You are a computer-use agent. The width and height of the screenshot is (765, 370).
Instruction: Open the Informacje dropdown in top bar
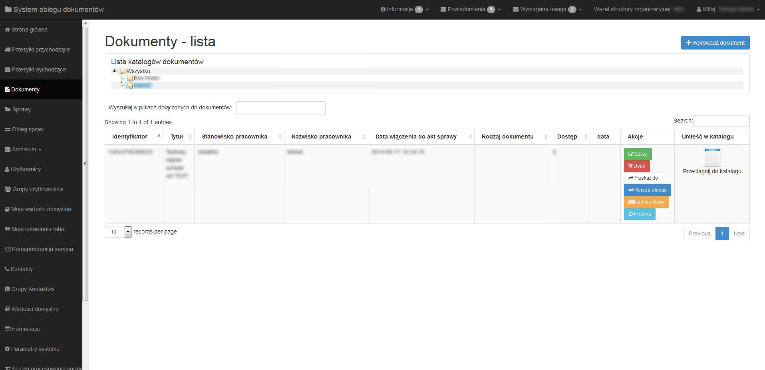404,9
